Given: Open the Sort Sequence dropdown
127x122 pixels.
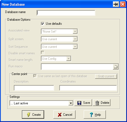Looking at the screenshot, I should click(x=75, y=47).
